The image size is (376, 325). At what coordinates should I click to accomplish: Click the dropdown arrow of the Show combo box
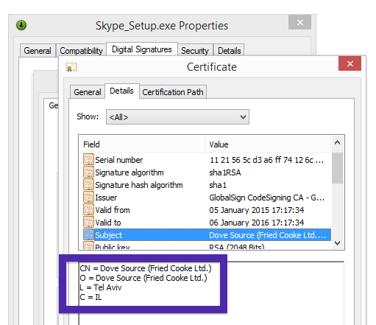(x=243, y=117)
